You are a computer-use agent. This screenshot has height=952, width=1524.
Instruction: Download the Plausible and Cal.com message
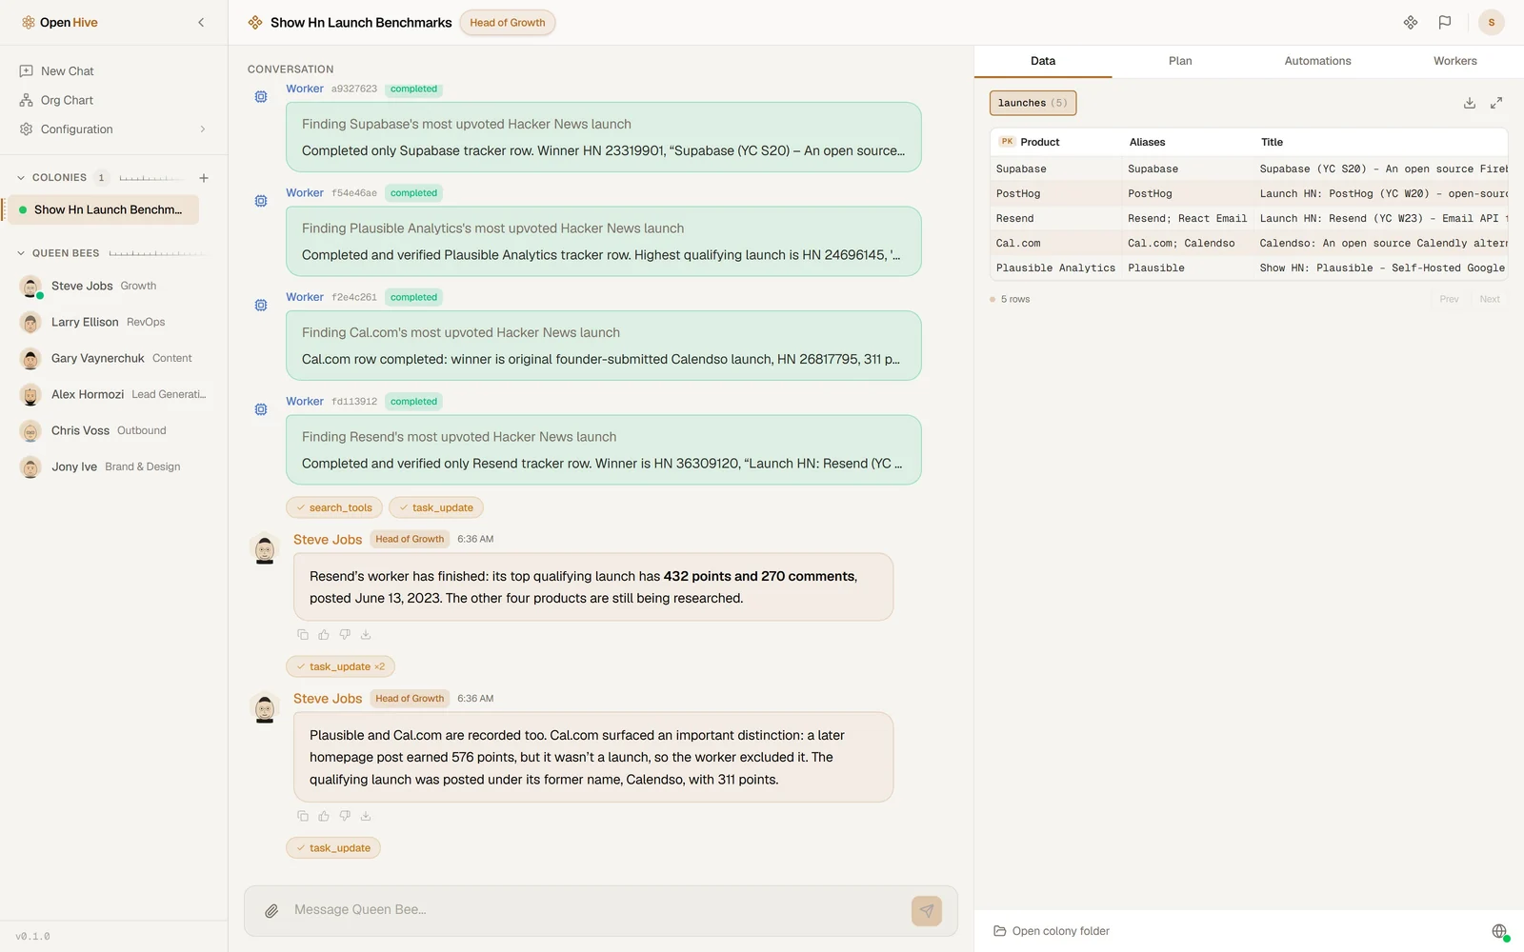pos(366,816)
